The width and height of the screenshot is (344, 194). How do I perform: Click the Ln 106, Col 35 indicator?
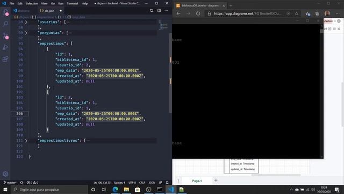102,183
